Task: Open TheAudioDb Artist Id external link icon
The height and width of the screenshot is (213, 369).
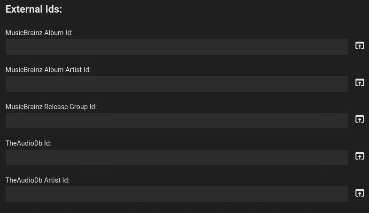Action: (360, 193)
